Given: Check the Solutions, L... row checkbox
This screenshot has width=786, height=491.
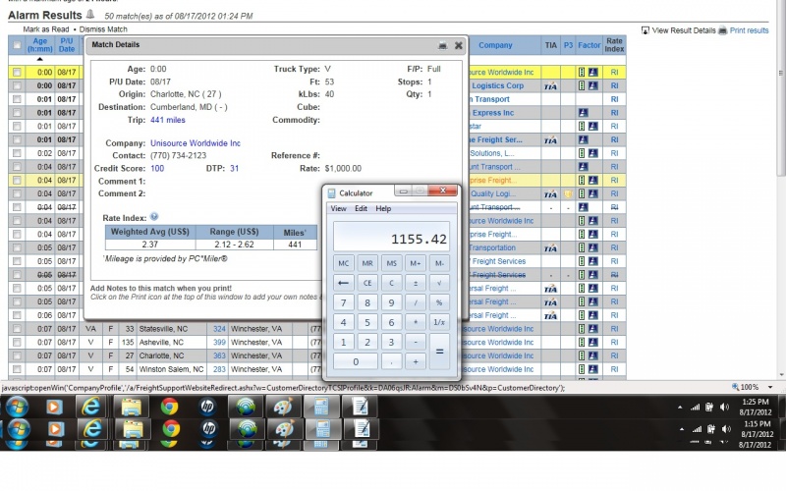Looking at the screenshot, I should coord(17,153).
